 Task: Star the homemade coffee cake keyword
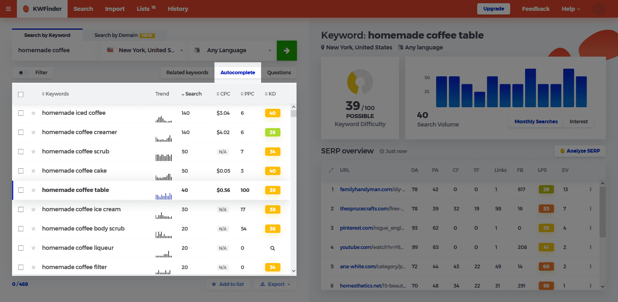pyautogui.click(x=33, y=171)
